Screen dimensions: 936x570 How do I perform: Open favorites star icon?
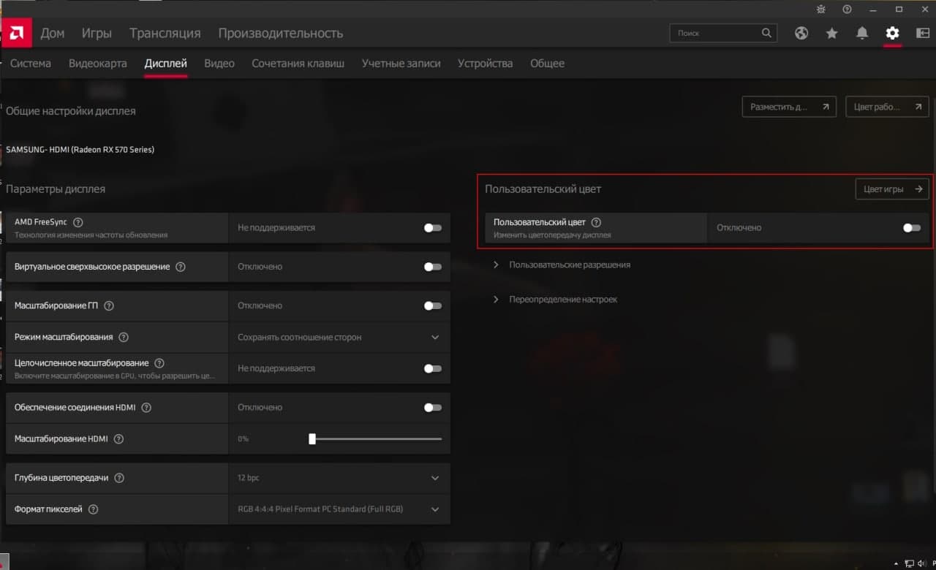(831, 33)
